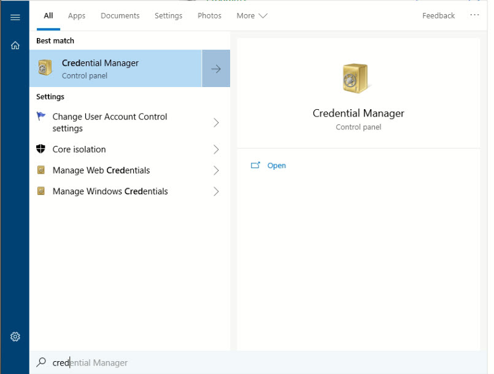
Task: Click the User Account Control flag icon
Action: (x=41, y=116)
